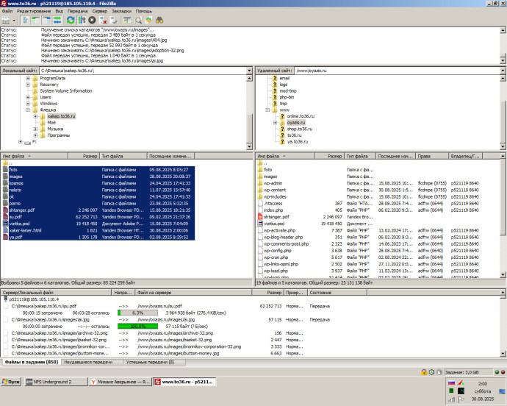Toggle processing of the transfer queue
Image resolution: width=507 pixels, height=406 pixels.
[82, 20]
